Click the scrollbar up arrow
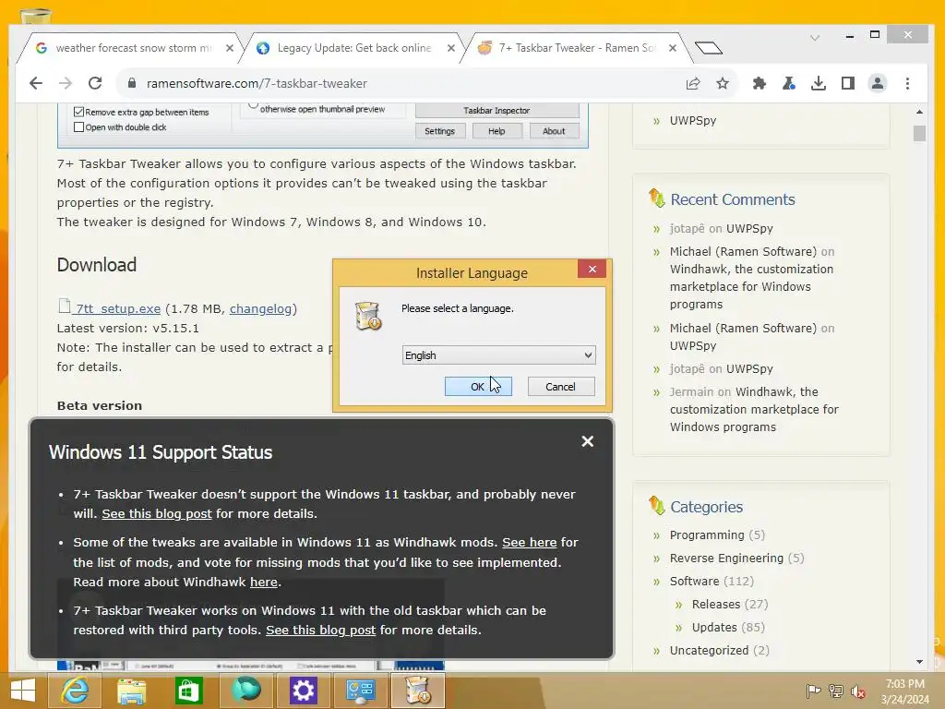The width and height of the screenshot is (945, 709). pos(919,112)
